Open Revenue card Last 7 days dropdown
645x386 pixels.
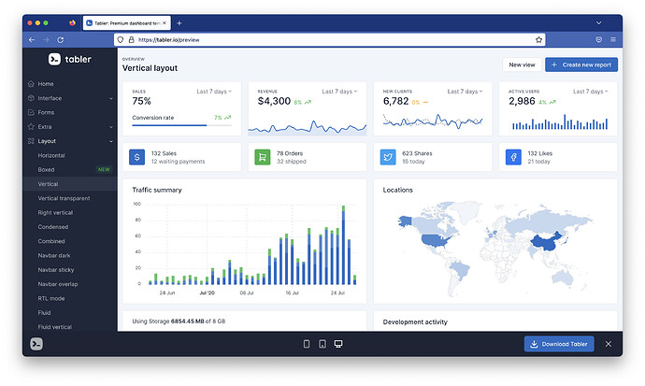click(341, 92)
